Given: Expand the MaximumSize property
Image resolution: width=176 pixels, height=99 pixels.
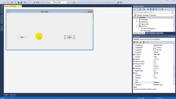Looking at the screenshot, I should click(134, 61).
